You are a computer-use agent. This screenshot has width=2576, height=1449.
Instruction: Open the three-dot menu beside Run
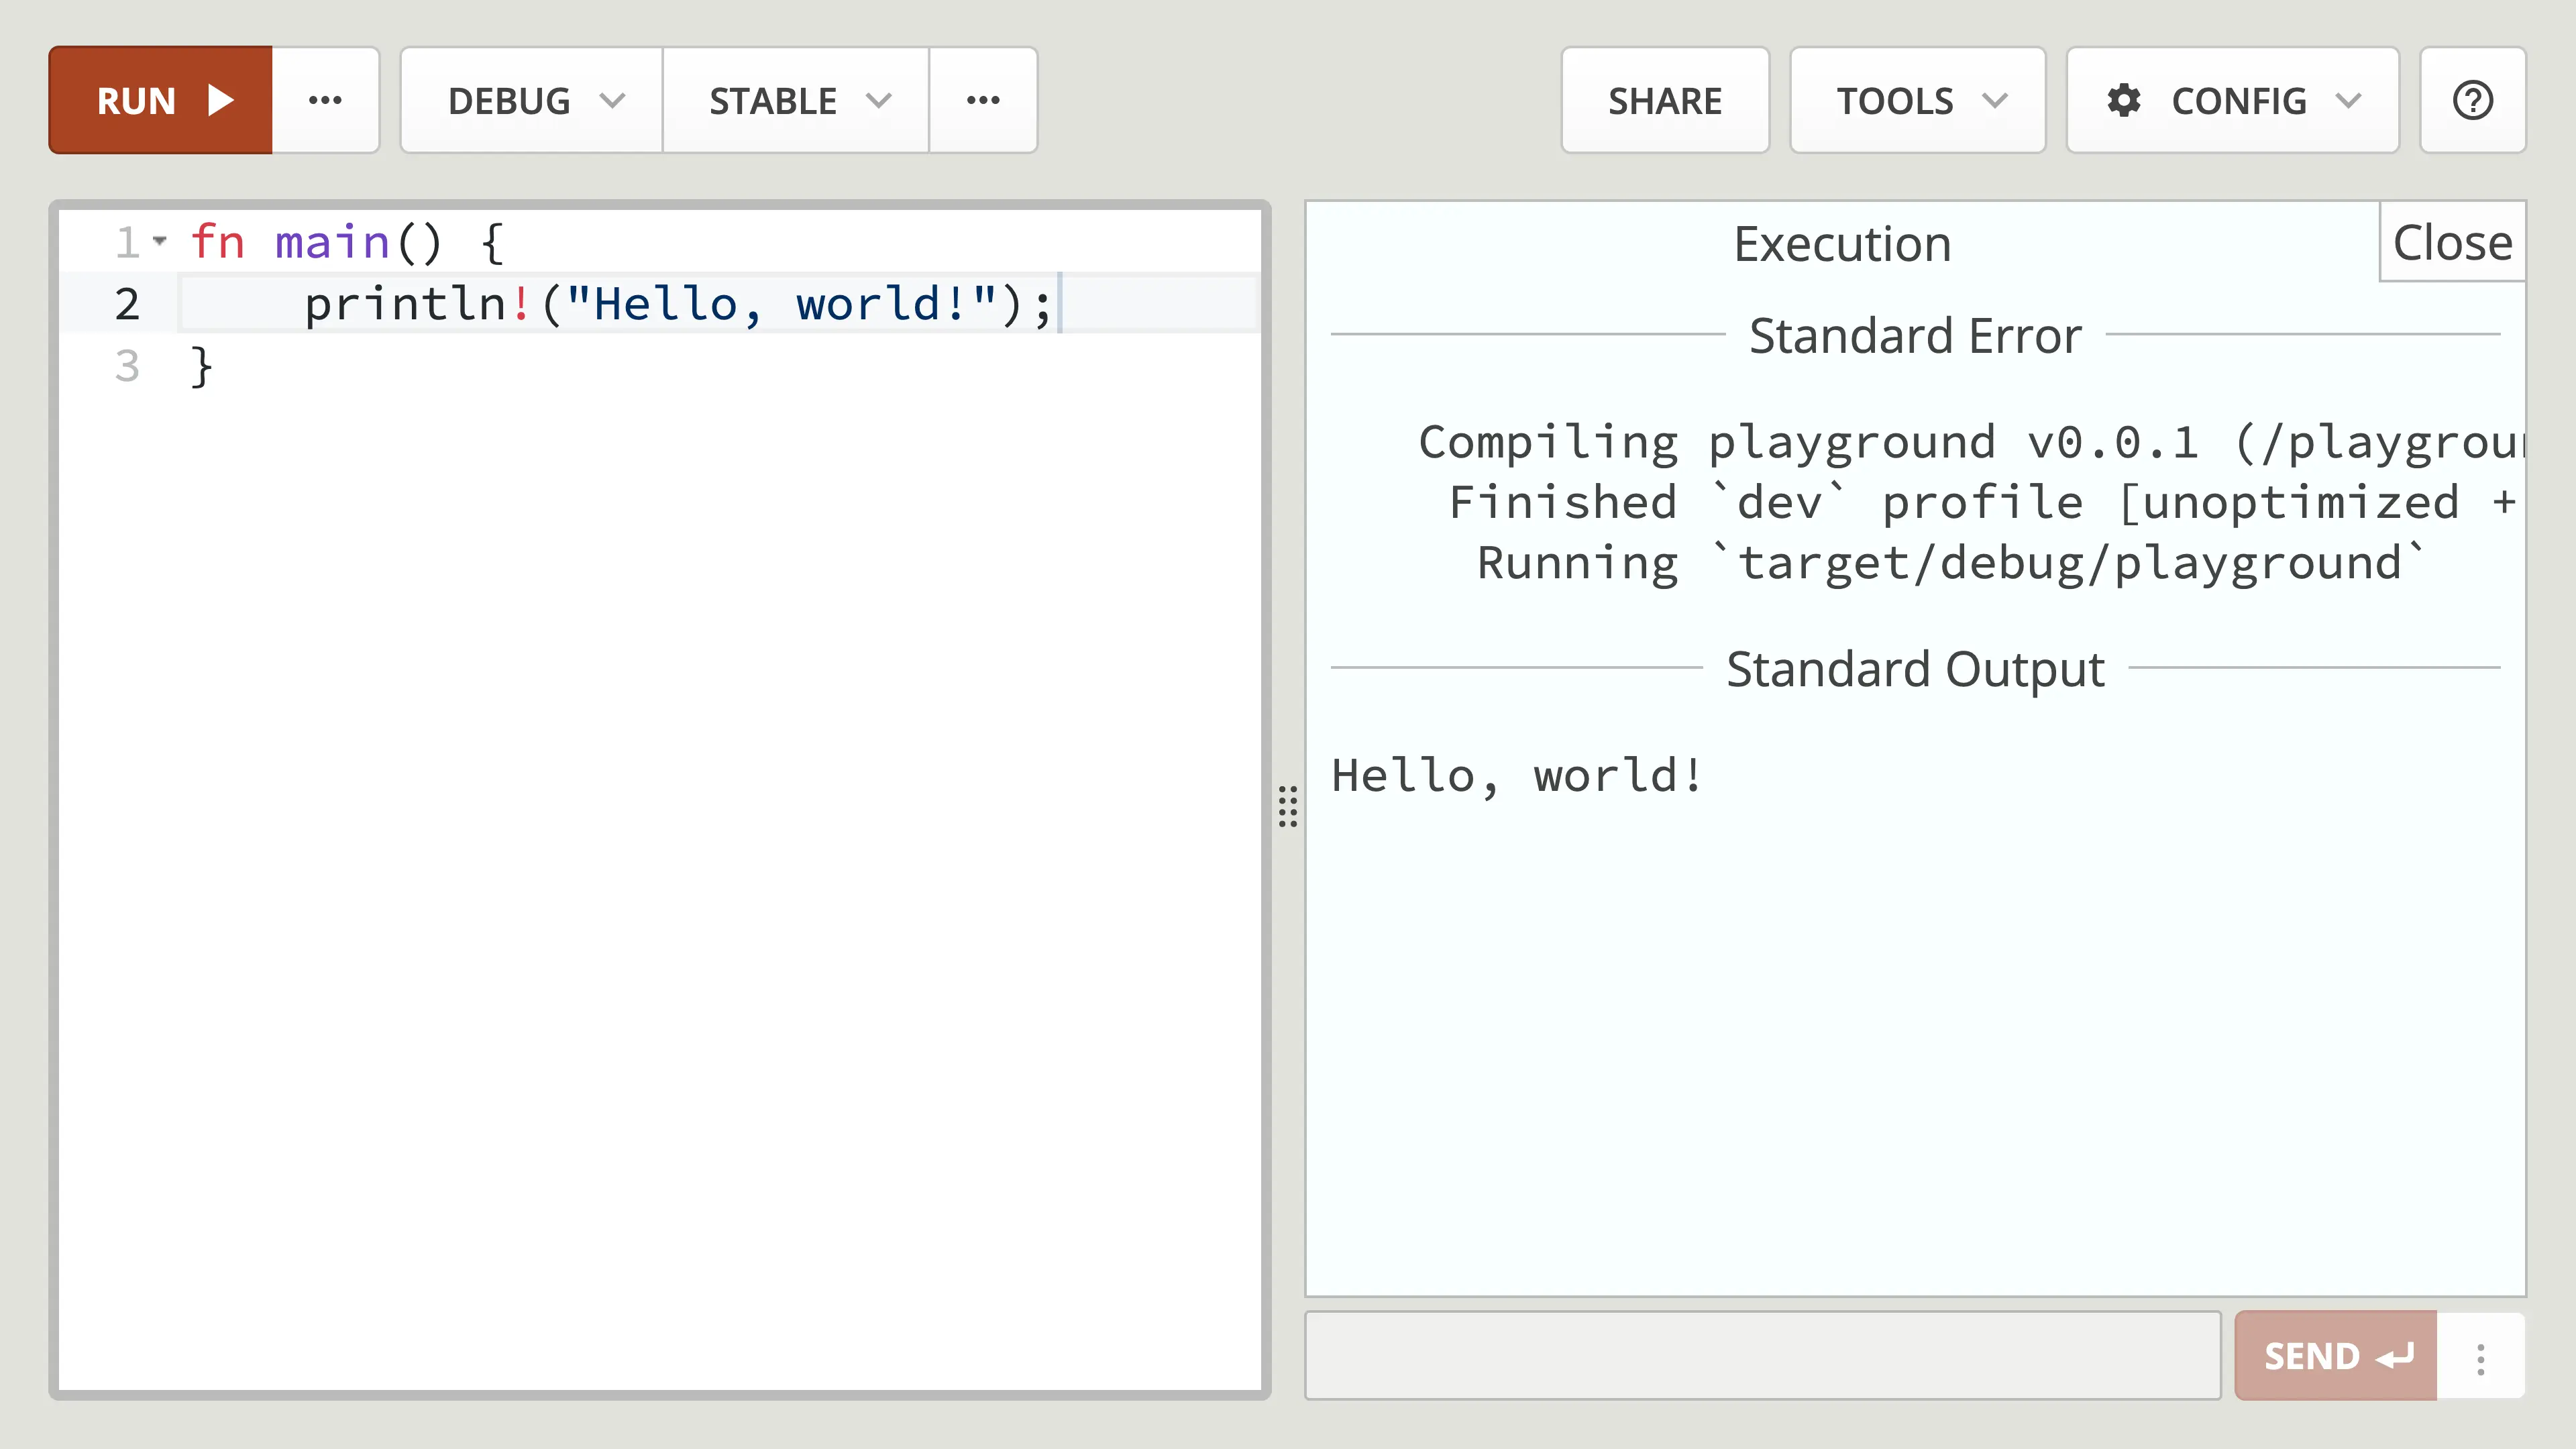coord(325,100)
